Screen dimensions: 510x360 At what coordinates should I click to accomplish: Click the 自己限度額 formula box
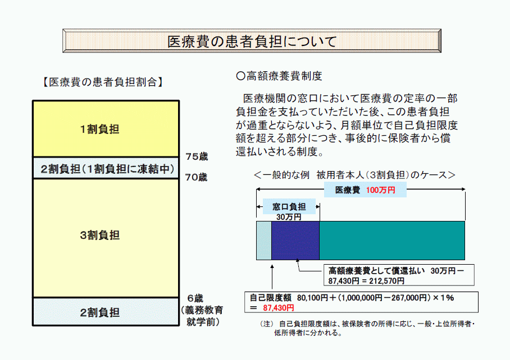[361, 302]
